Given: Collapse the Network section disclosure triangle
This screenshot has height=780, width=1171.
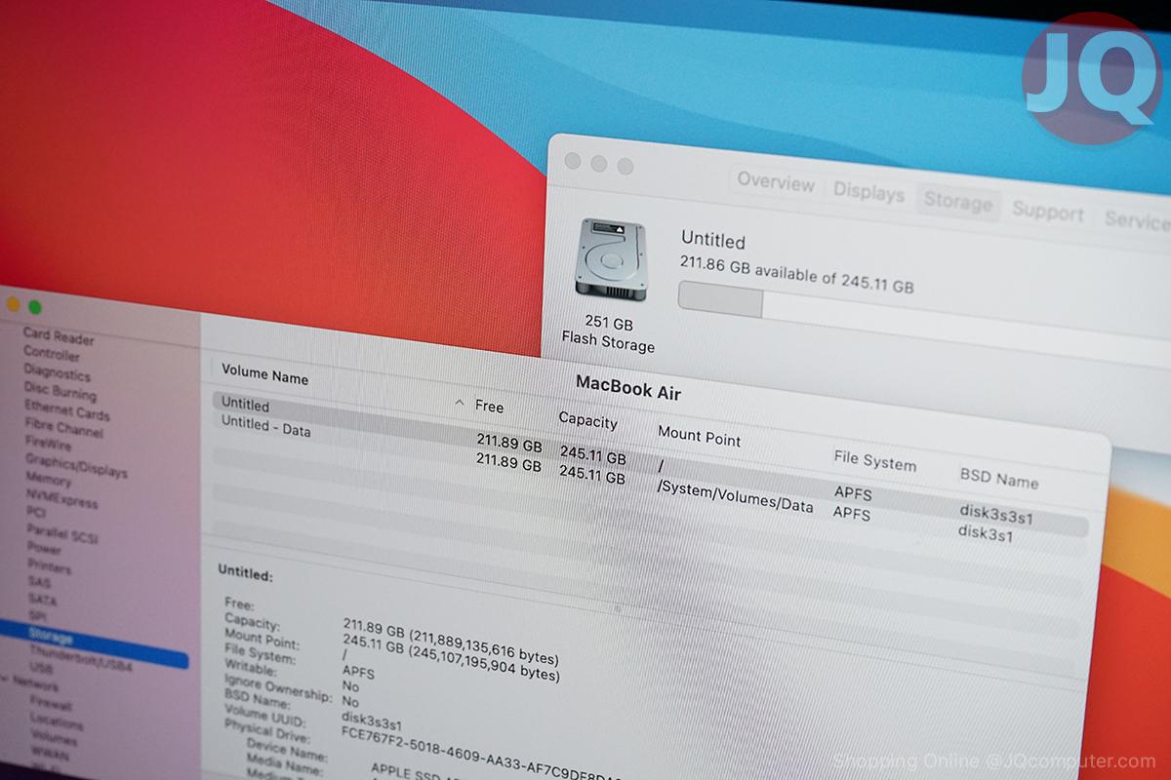Looking at the screenshot, I should pyautogui.click(x=4, y=679).
